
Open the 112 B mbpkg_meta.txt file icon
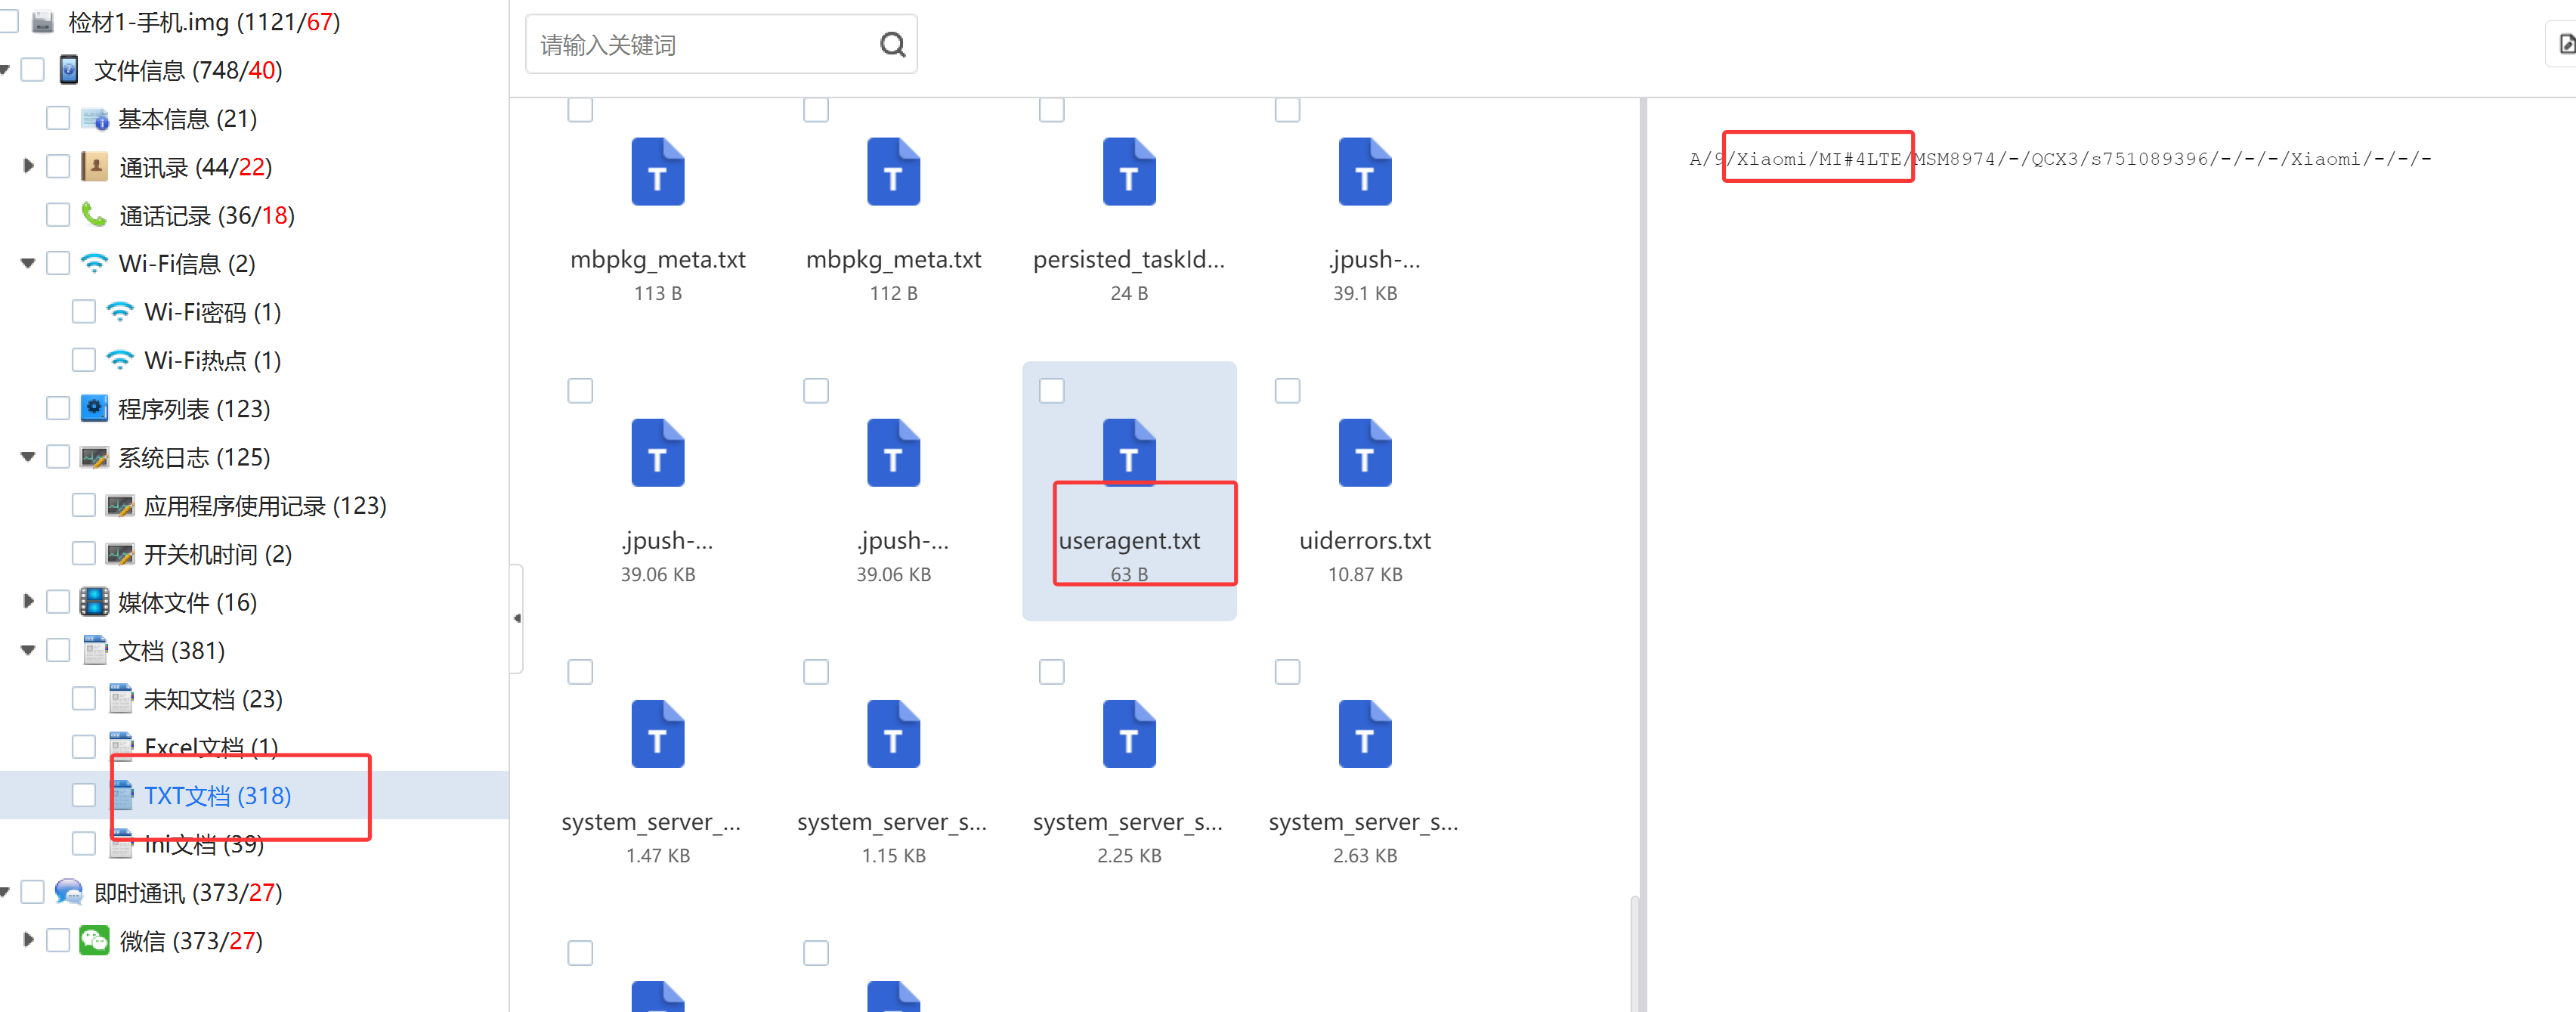893,171
